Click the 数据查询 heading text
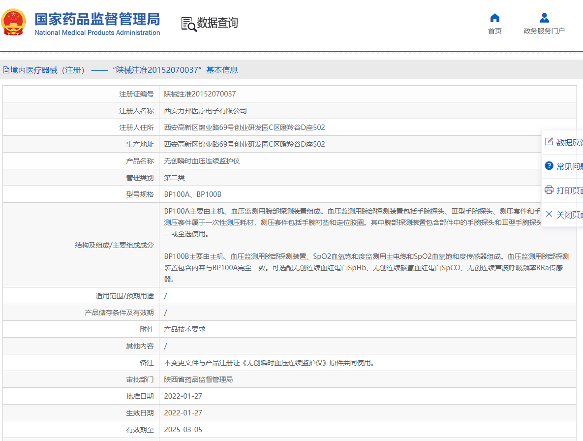Viewport: 583px width, 441px height. (x=217, y=23)
